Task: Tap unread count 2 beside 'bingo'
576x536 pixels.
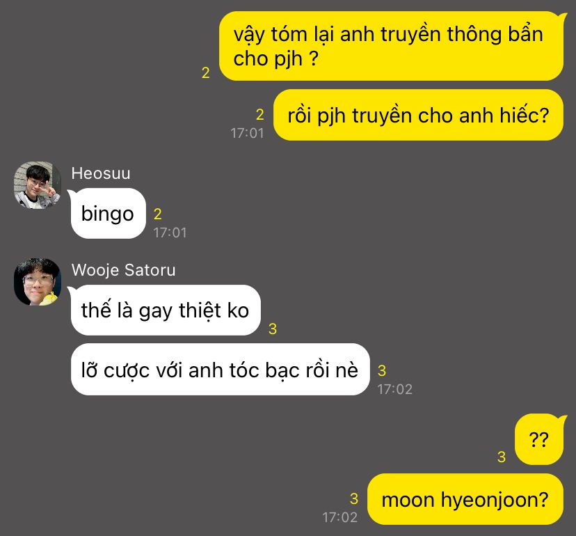Action: tap(158, 214)
